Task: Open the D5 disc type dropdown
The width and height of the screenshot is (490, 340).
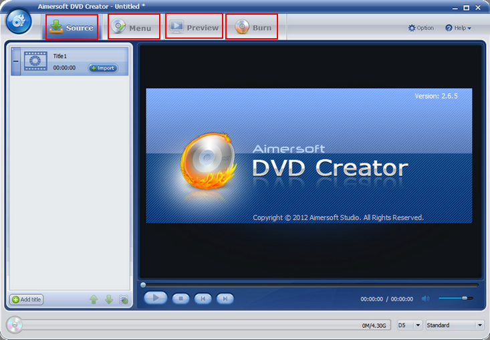Action: coord(410,325)
